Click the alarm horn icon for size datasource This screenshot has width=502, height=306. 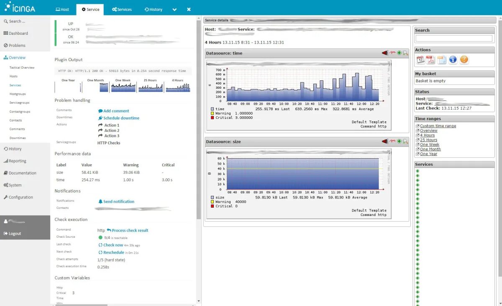[x=384, y=141]
